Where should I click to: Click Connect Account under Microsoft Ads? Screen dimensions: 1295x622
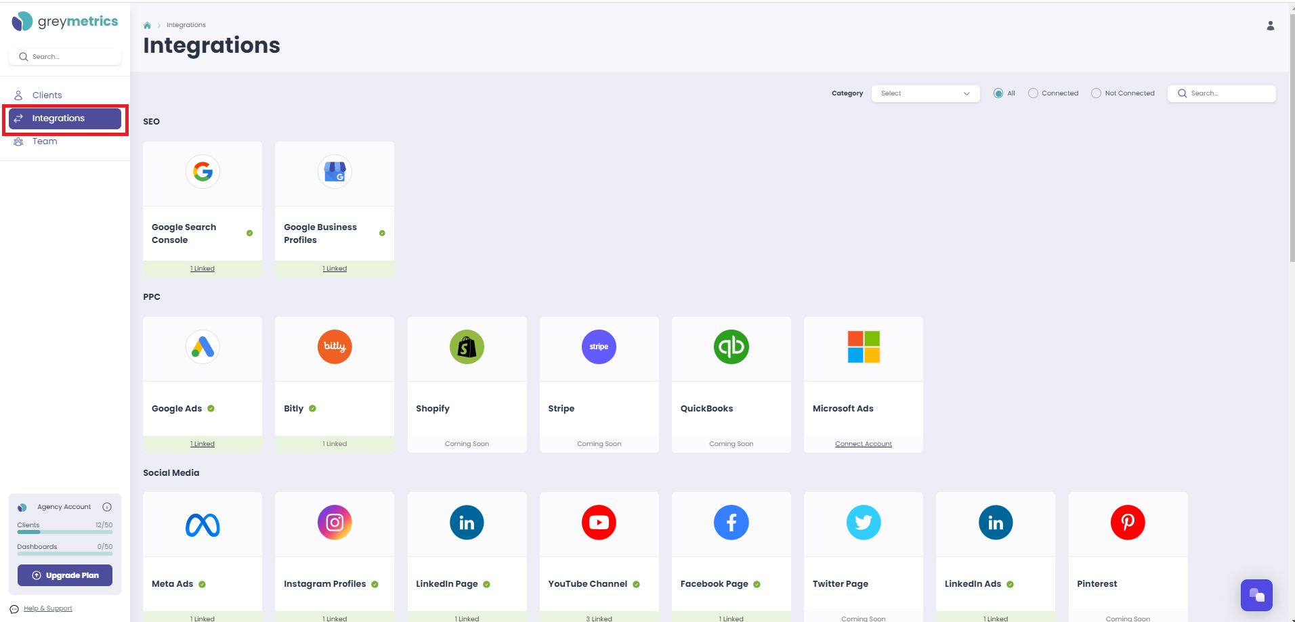tap(864, 444)
